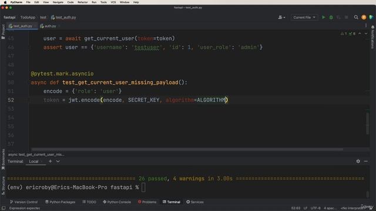
Task: Open the Current File run configuration dropdown
Action: [x=304, y=17]
